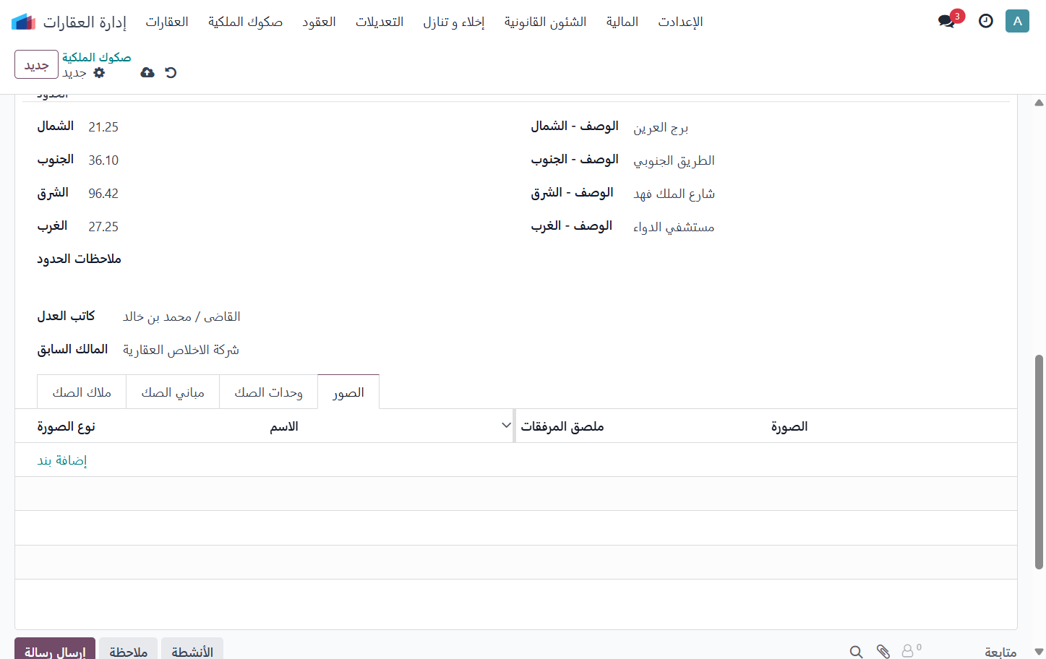1046x659 pixels.
Task: Open the إخلاء و تنازل menu
Action: click(454, 22)
